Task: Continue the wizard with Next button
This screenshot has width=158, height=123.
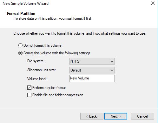Action: [x=115, y=116]
